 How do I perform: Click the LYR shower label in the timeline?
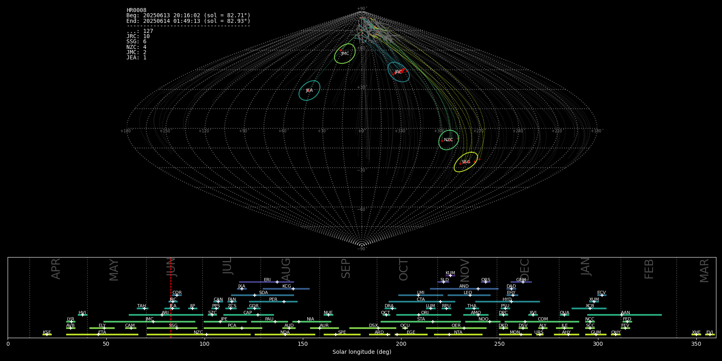71,319
